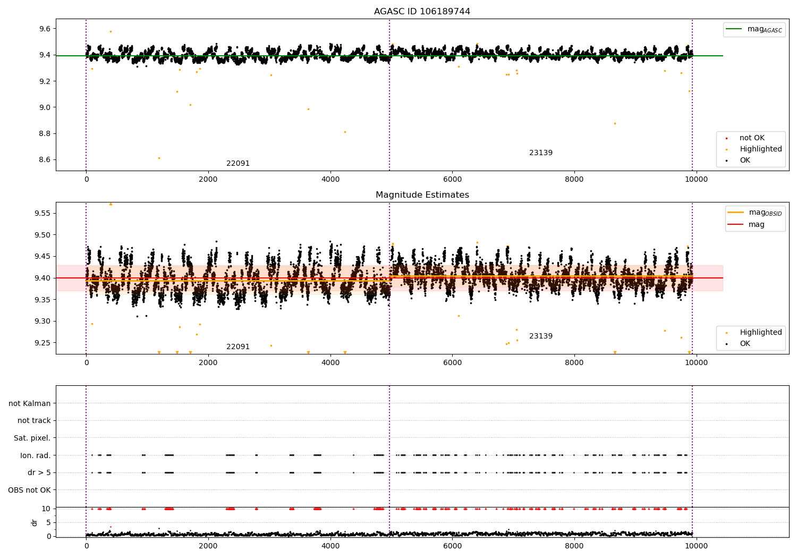Click the orange outlier point near 8.8 before 10000 in top plot
The width and height of the screenshot is (797, 558).
615,123
